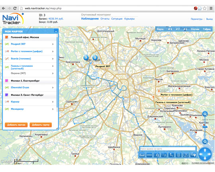
Task: Click the Porter с топливом (цифра) map label
Action: coord(176,95)
